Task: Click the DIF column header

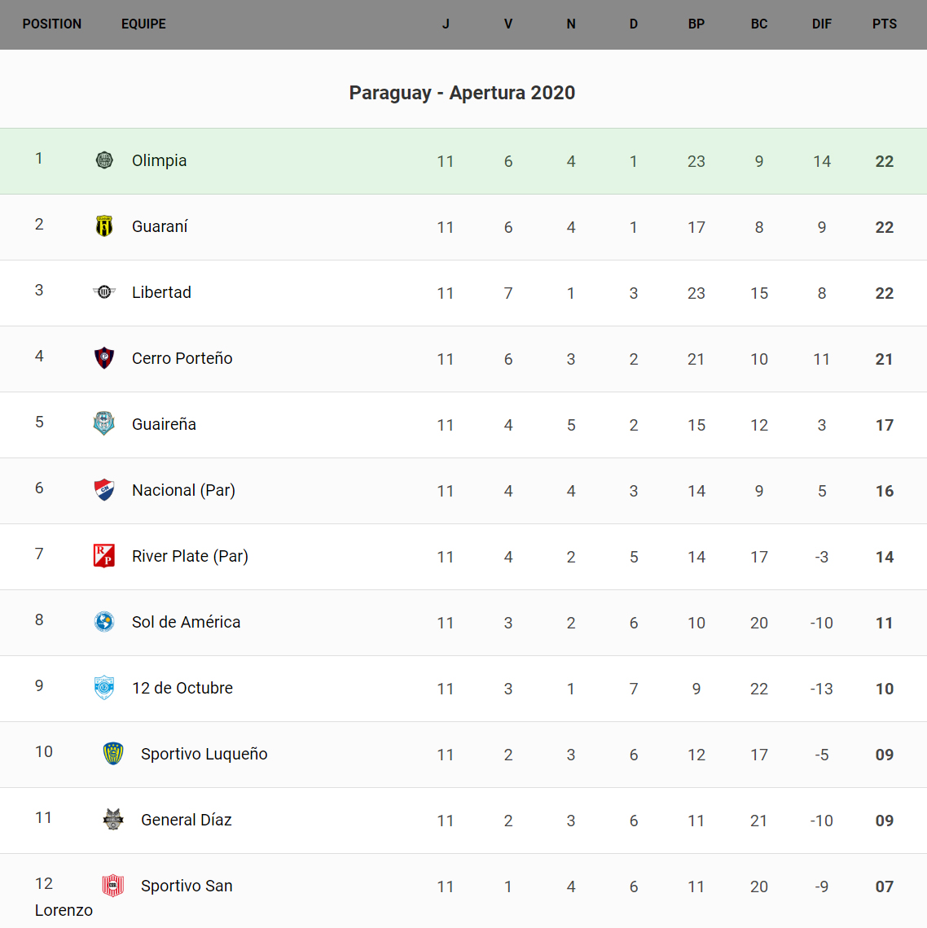Action: point(821,24)
